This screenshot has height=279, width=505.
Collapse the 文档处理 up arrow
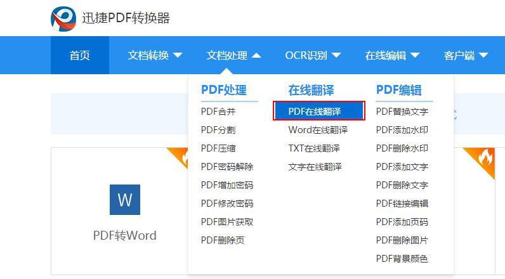click(x=256, y=55)
